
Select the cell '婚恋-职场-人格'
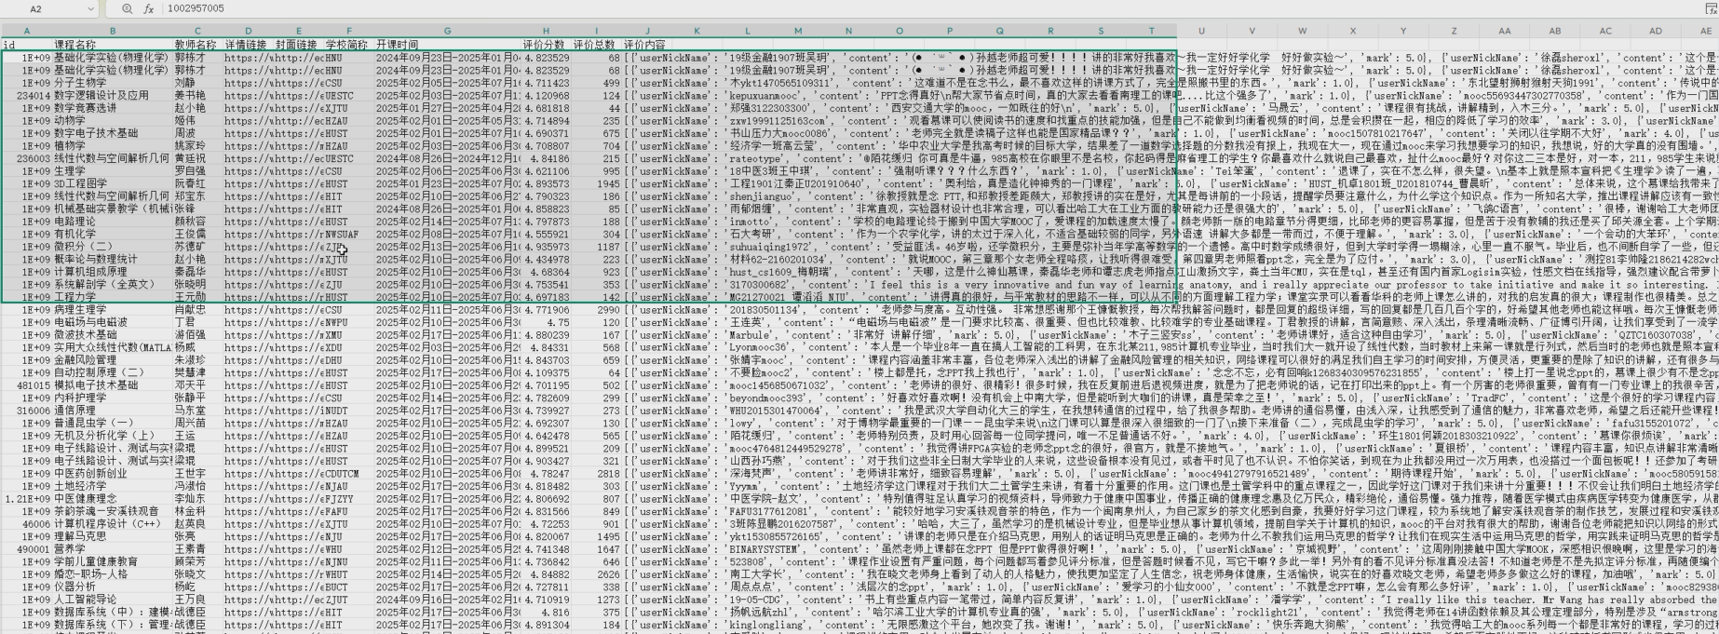tap(113, 574)
